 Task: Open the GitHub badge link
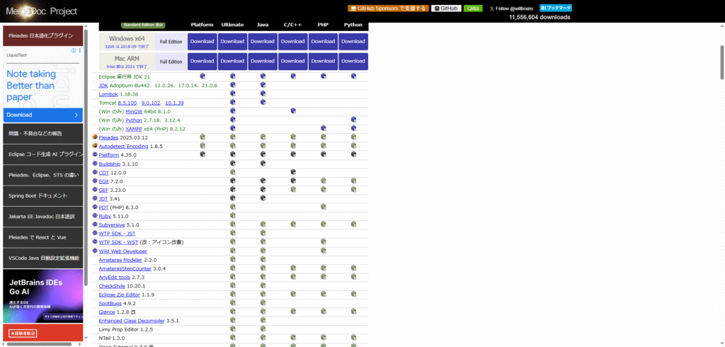pos(446,8)
